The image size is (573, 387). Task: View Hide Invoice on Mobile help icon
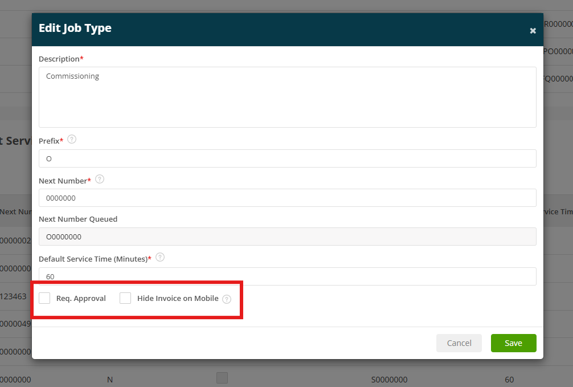tap(227, 299)
